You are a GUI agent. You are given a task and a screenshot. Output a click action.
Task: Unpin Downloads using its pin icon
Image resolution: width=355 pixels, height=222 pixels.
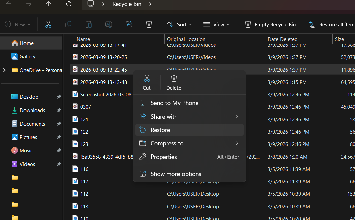[x=59, y=110]
